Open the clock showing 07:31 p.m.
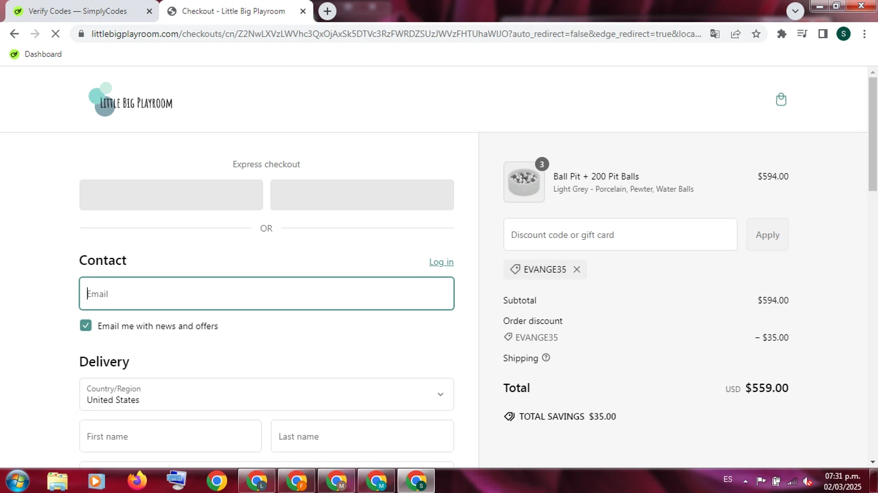This screenshot has width=878, height=493. (x=842, y=481)
